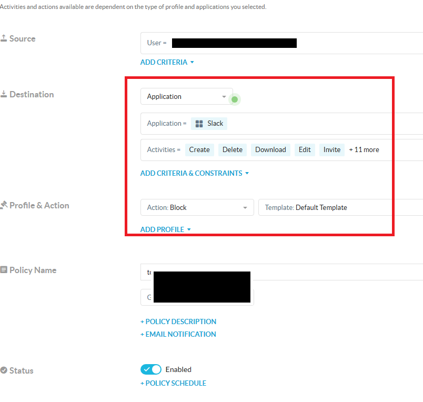The height and width of the screenshot is (402, 423).
Task: Click the Policy Name list icon
Action: tap(4, 270)
